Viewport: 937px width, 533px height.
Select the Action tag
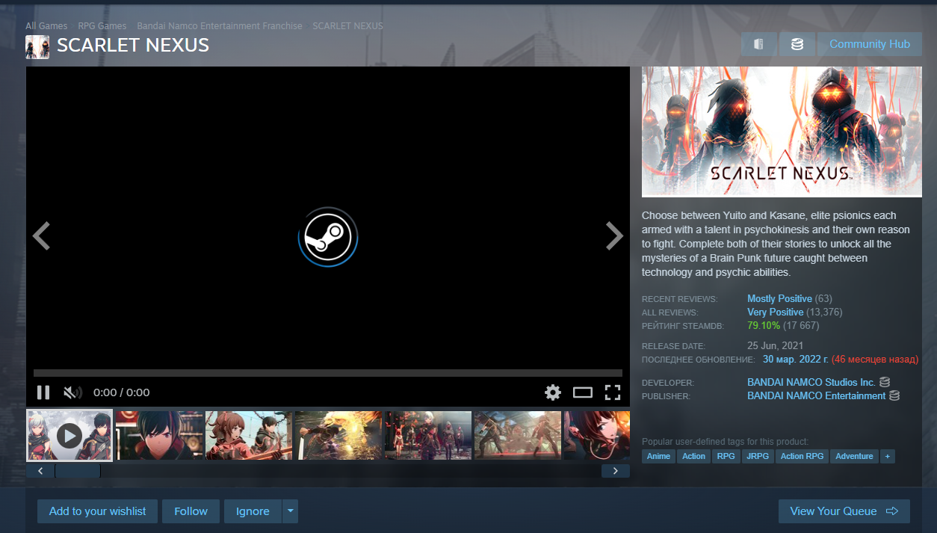[693, 456]
